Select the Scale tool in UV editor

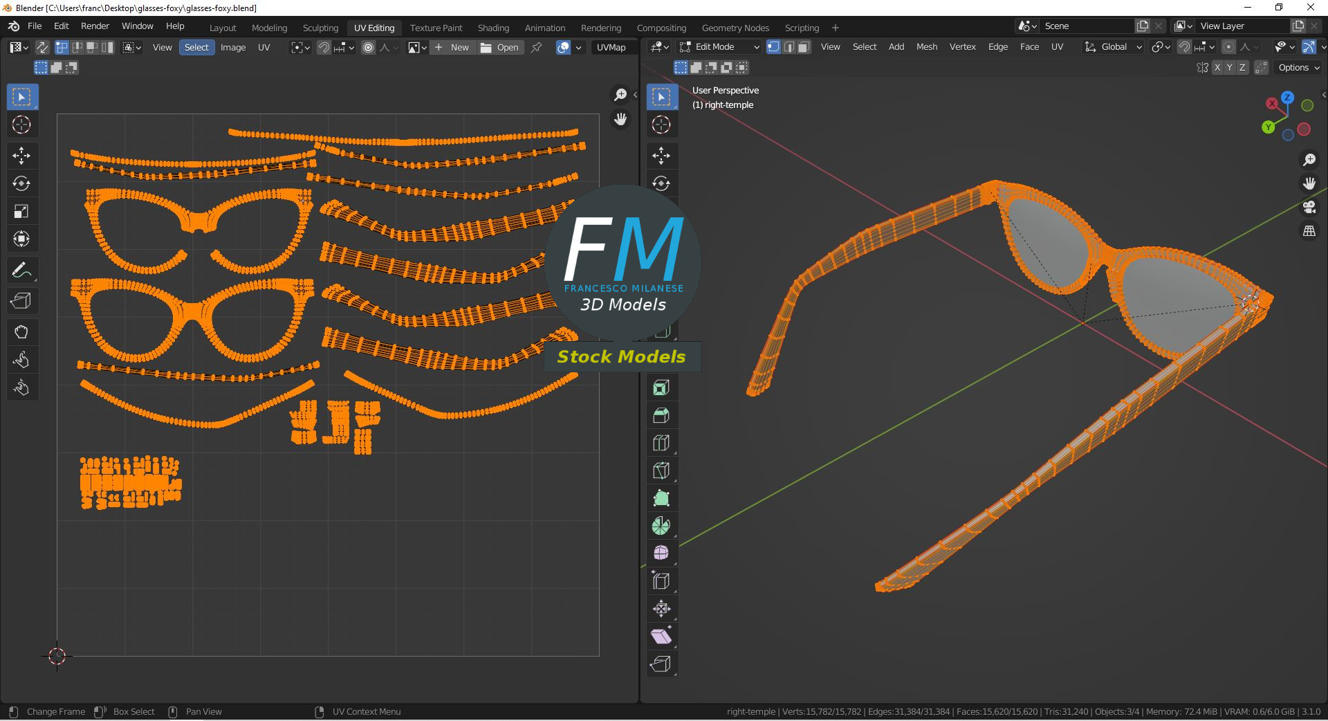pyautogui.click(x=21, y=211)
